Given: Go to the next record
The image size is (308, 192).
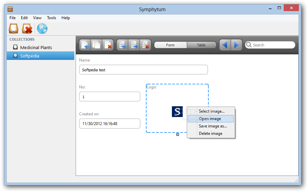Looking at the screenshot, I should [x=236, y=45].
